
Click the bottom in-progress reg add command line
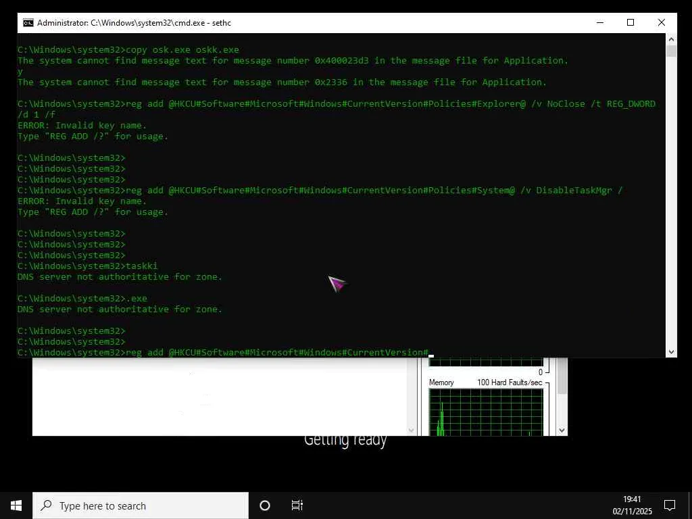[x=223, y=352]
